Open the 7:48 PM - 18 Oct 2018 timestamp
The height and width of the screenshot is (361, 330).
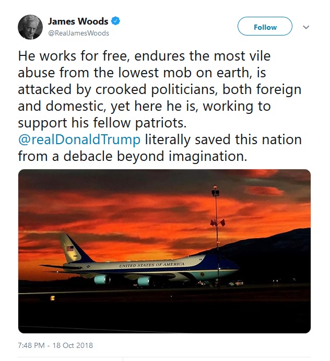(x=55, y=345)
